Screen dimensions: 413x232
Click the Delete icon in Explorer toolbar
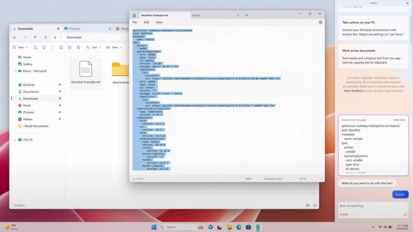pos(78,47)
